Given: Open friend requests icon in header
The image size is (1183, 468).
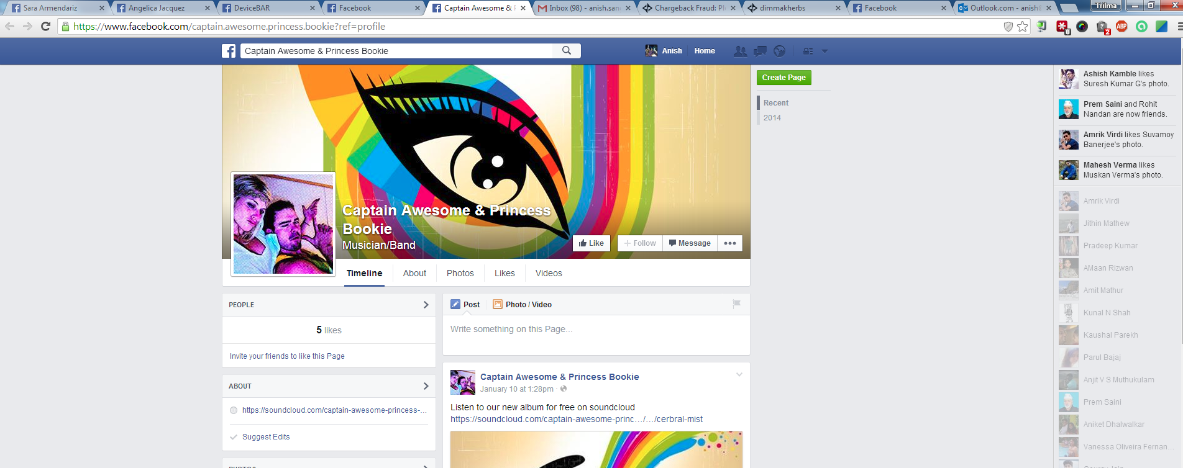Looking at the screenshot, I should point(741,52).
